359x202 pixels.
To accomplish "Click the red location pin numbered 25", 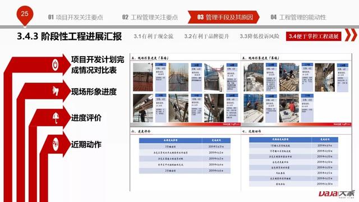I will tap(25, 15).
